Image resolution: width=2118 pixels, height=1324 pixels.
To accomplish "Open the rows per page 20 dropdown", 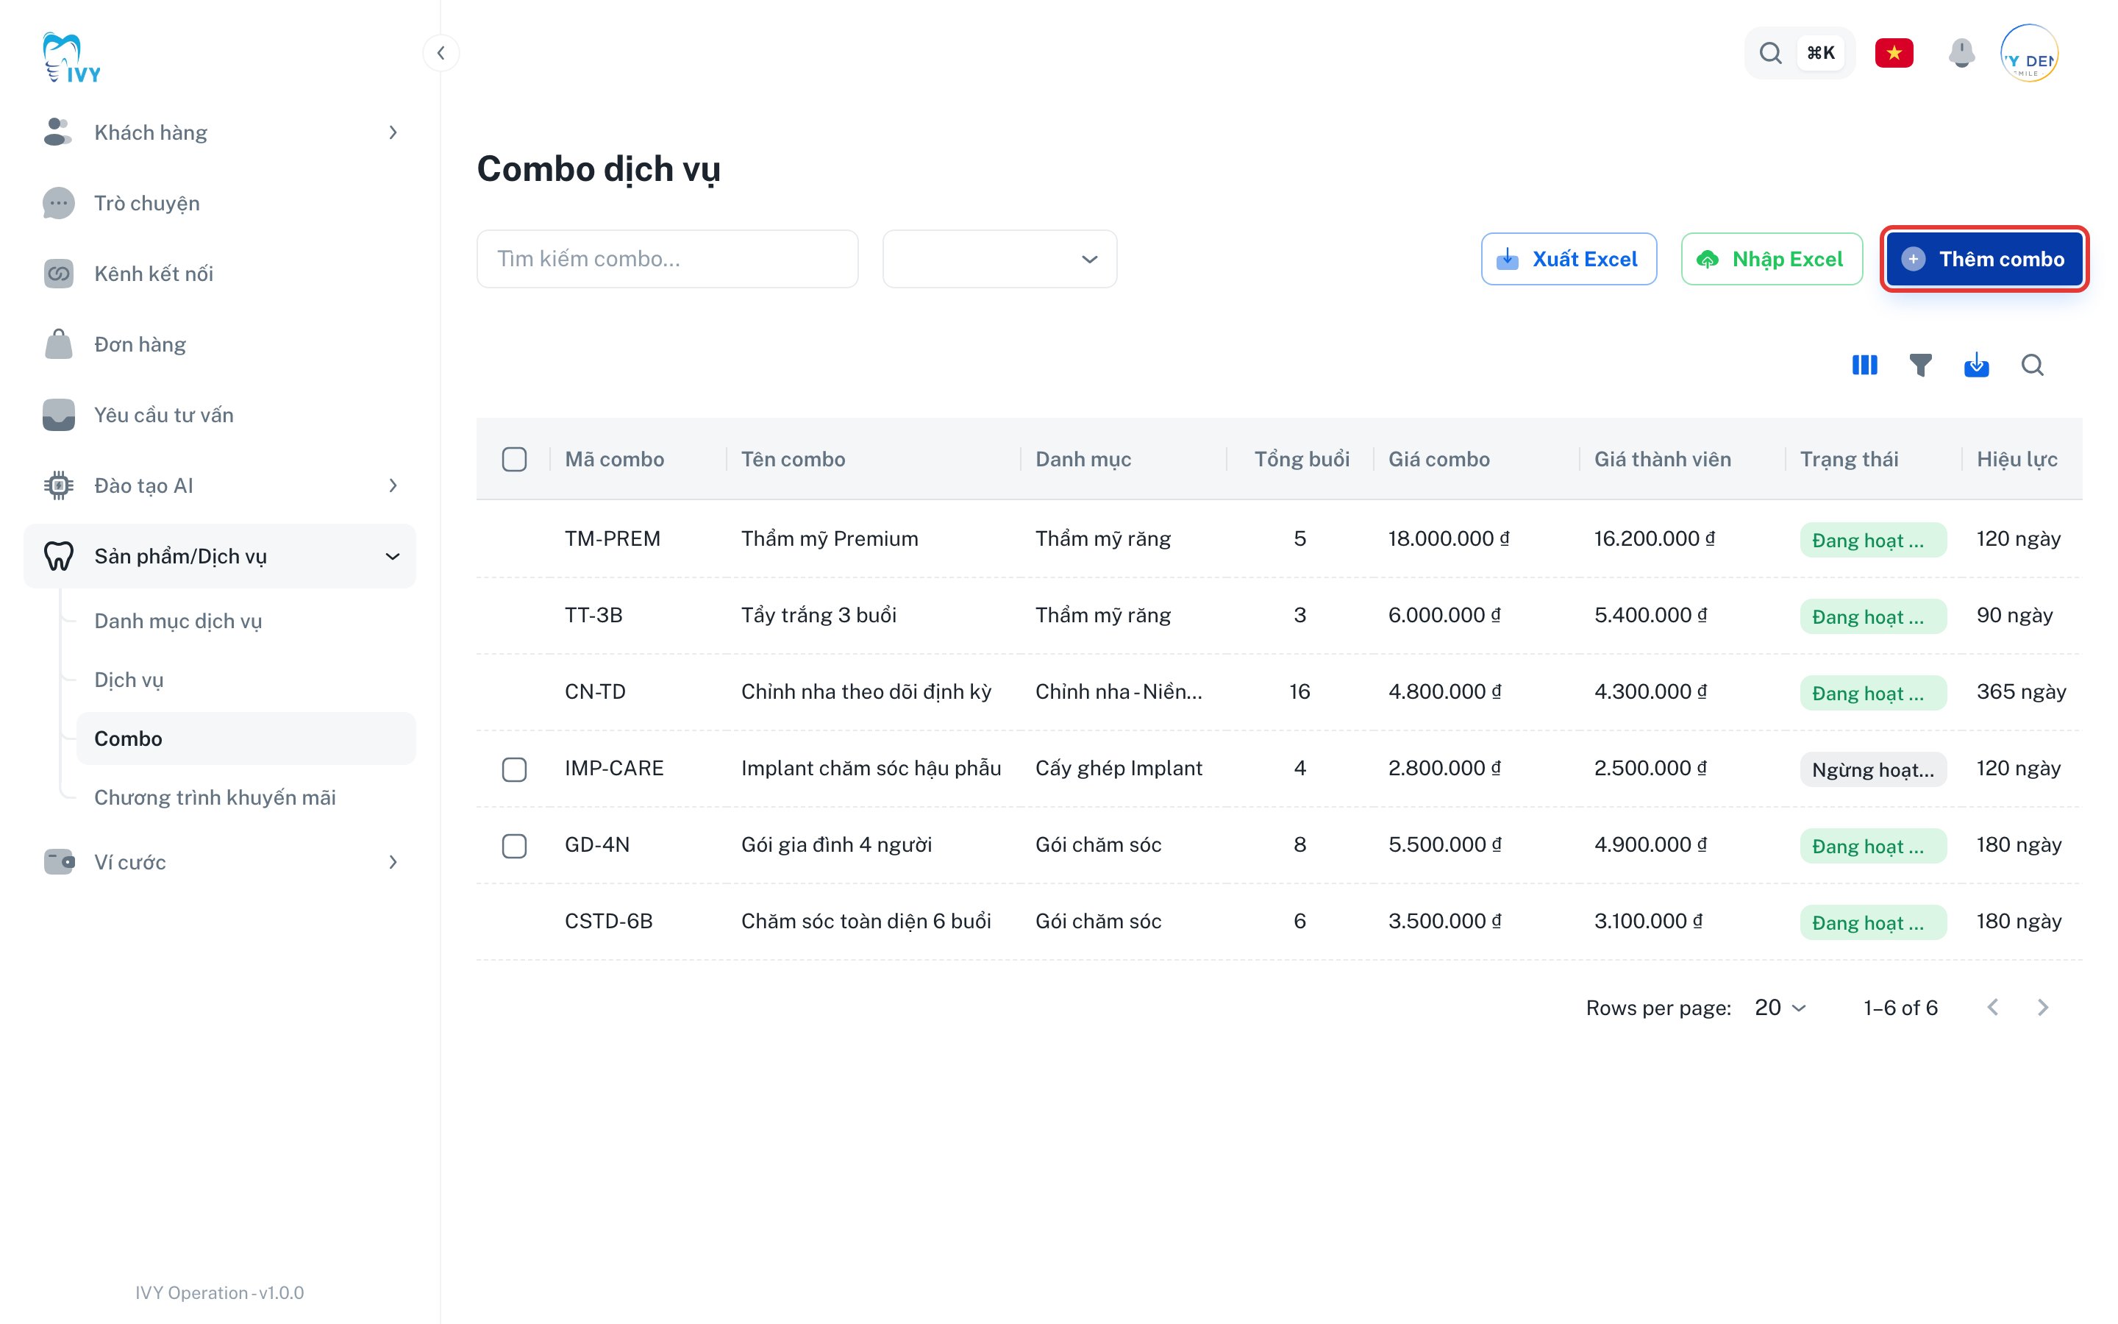I will tap(1780, 1007).
